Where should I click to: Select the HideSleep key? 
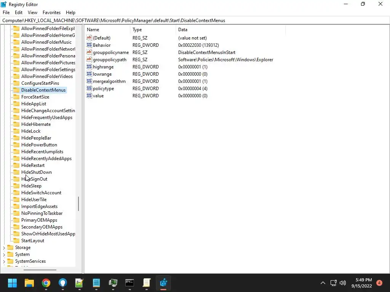31,186
